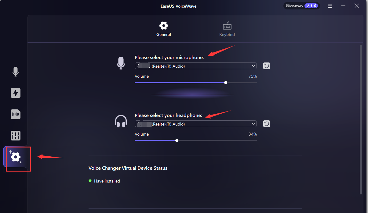Viewport: 368px width, 213px height.
Task: Open the soundboard panel in the sidebar
Action: coord(16,114)
